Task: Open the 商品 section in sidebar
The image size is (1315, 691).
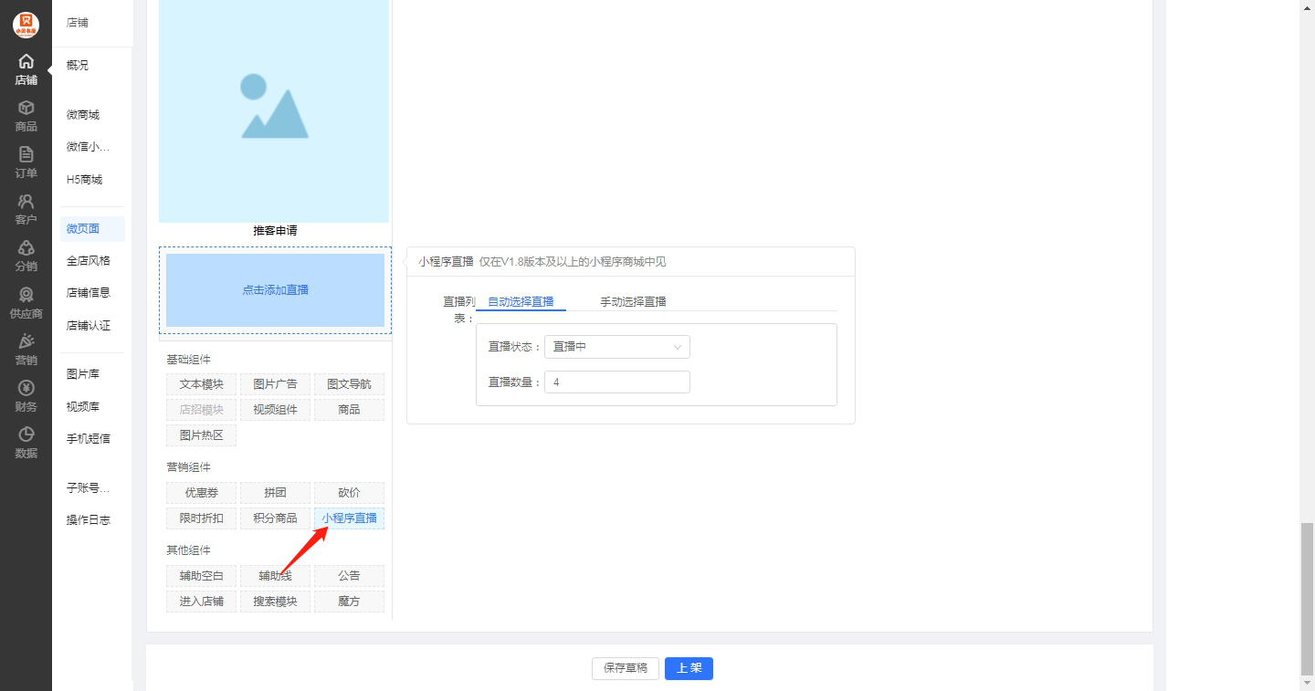Action: [x=26, y=116]
